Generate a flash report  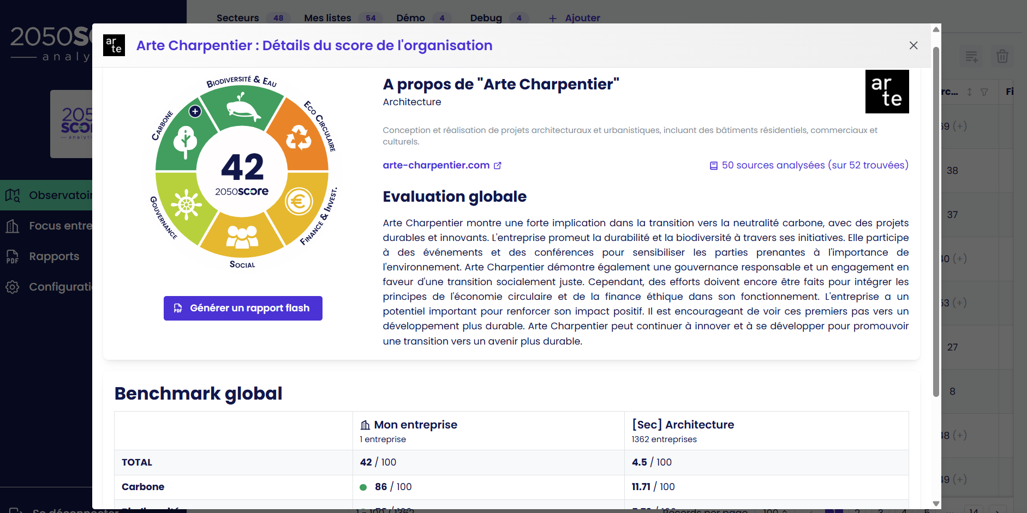click(x=243, y=308)
